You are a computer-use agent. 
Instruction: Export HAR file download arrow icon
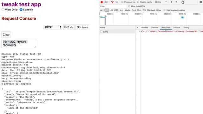tap(176, 2)
